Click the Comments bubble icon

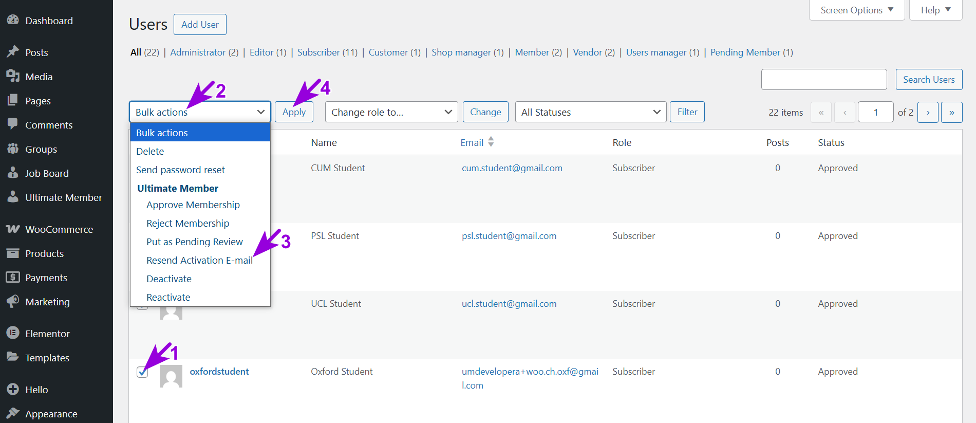tap(13, 124)
